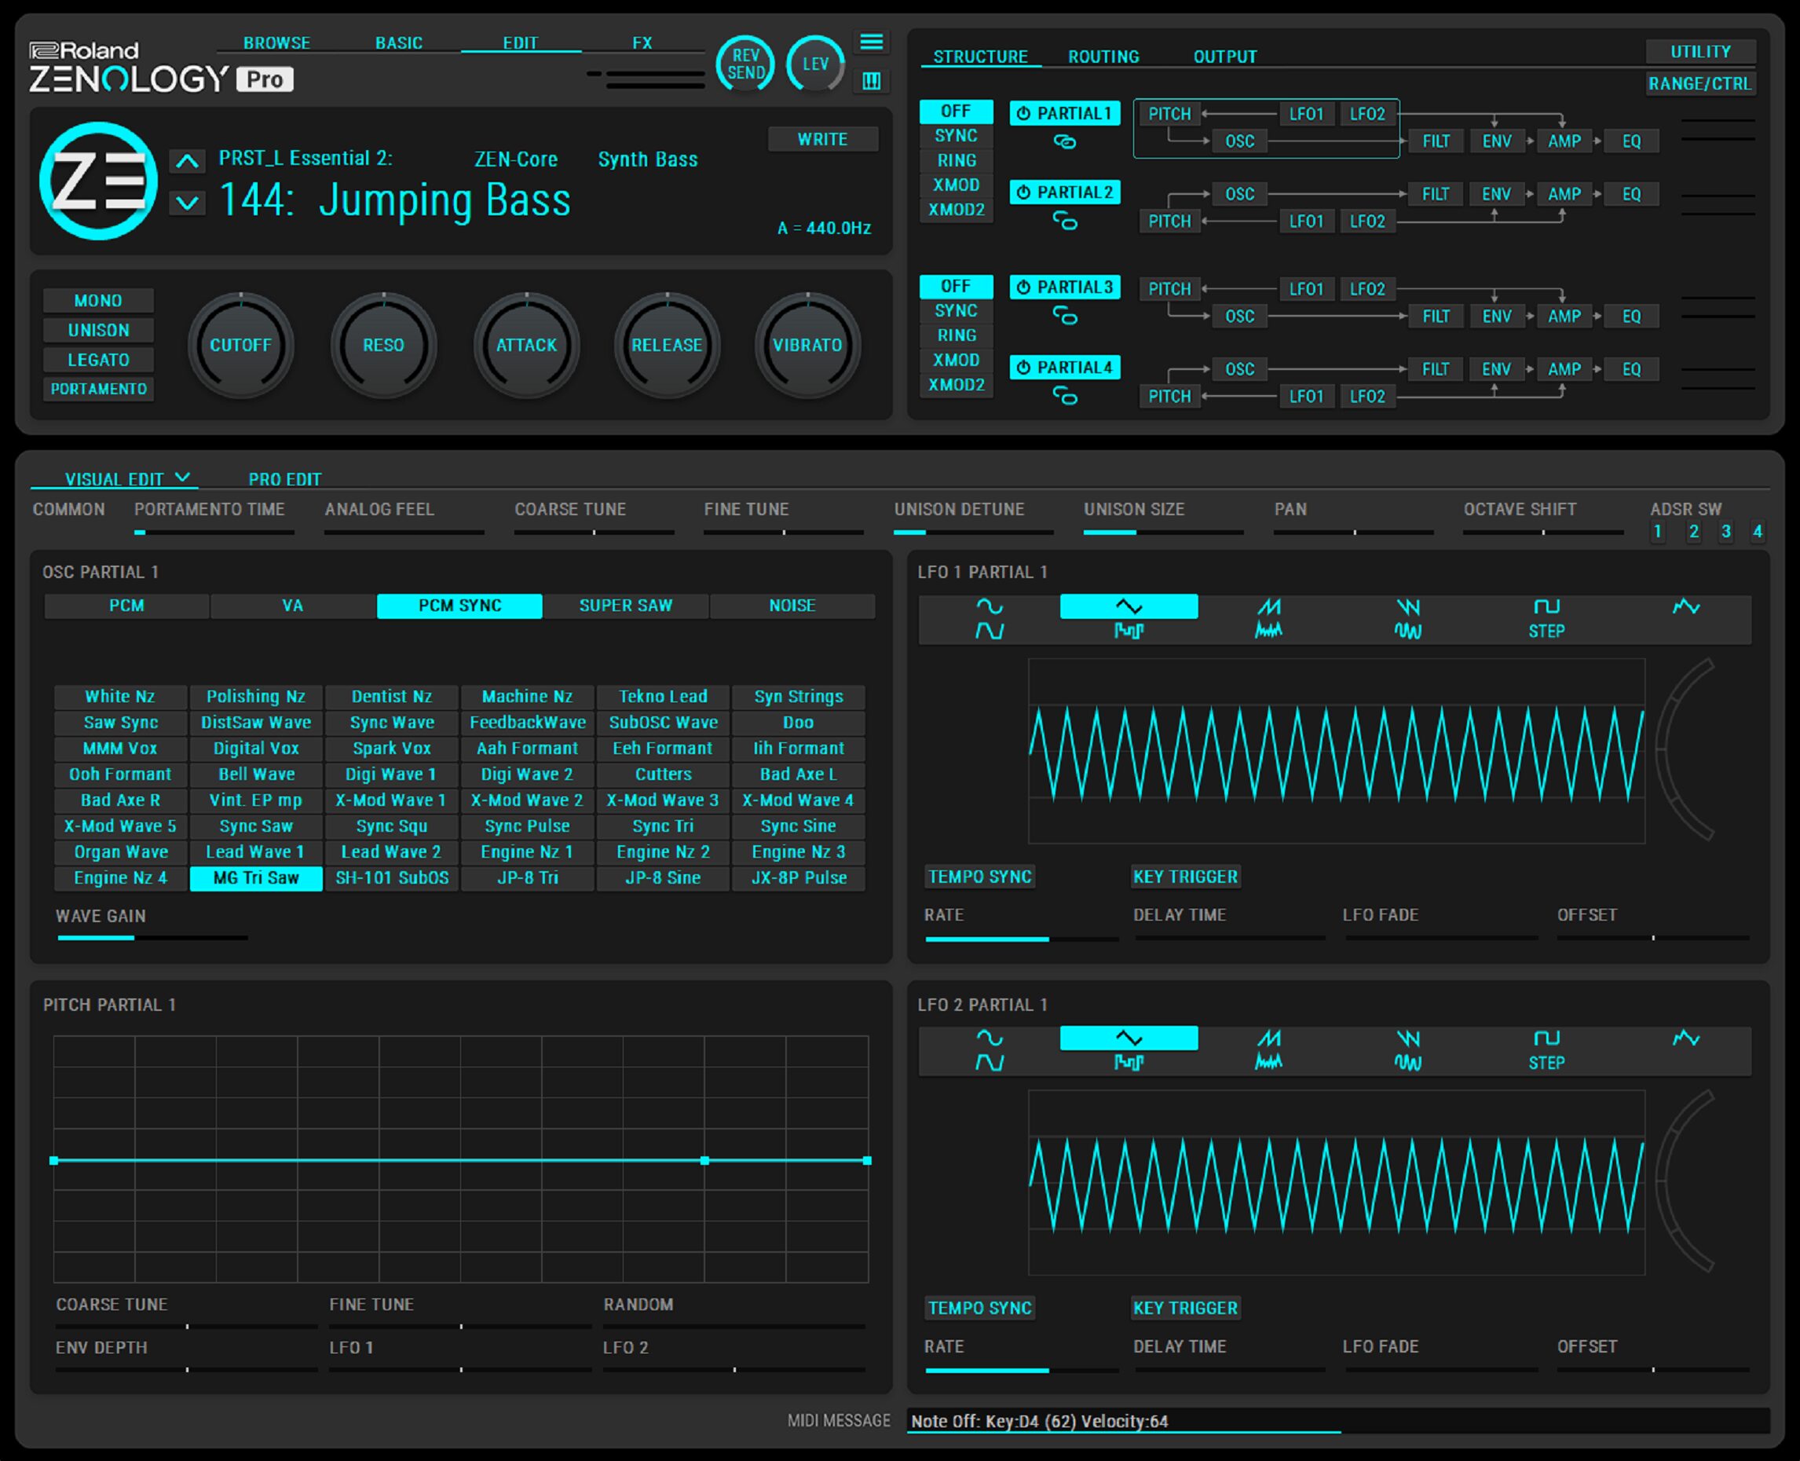The image size is (1800, 1461).
Task: Adjust WAVE GAIN slider
Action: (x=152, y=936)
